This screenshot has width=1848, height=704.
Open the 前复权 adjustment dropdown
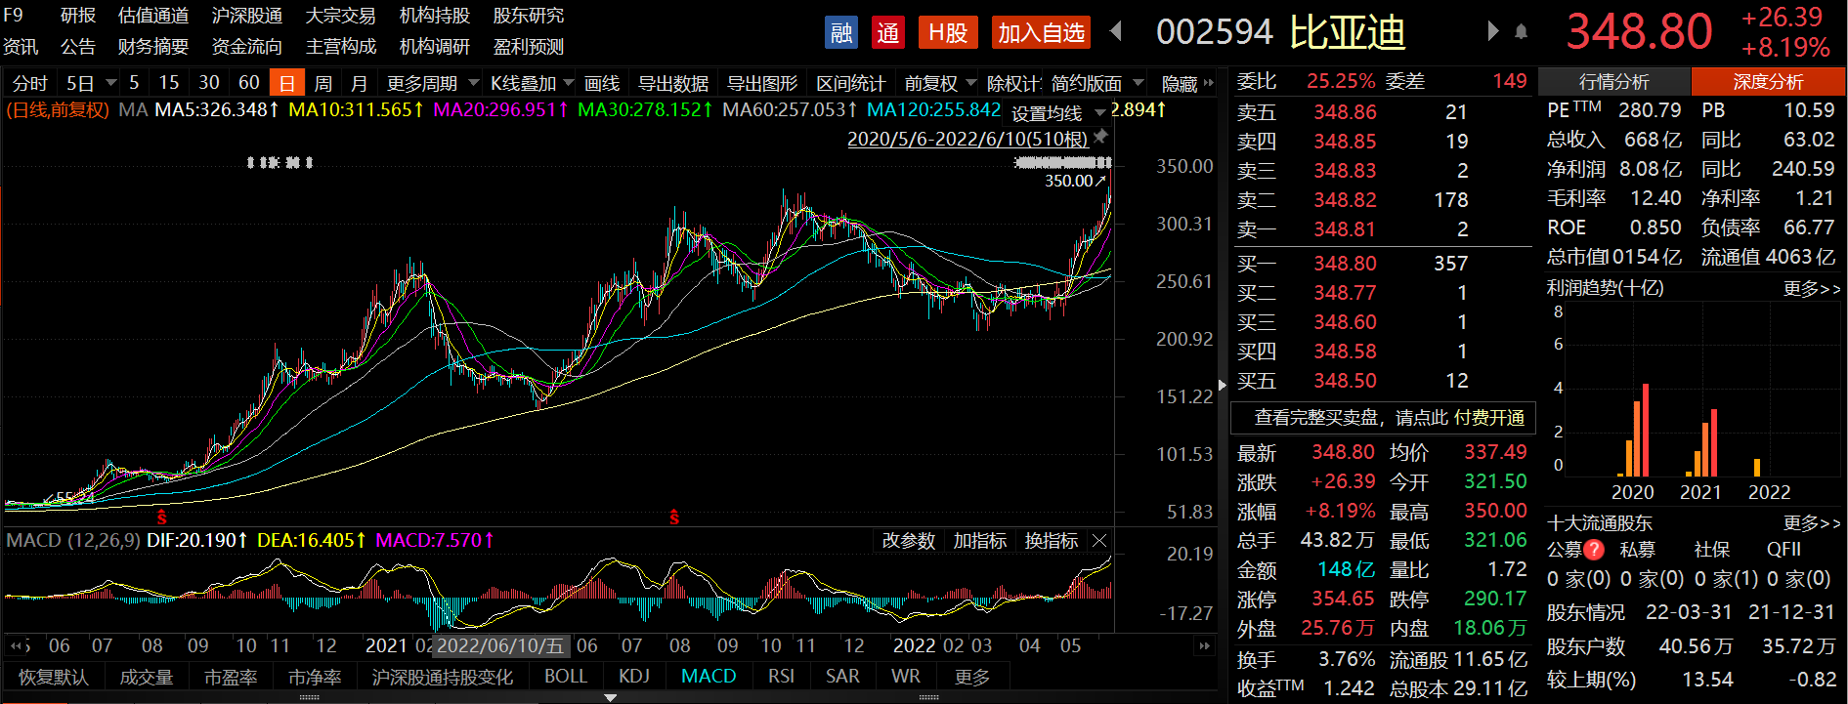click(940, 83)
